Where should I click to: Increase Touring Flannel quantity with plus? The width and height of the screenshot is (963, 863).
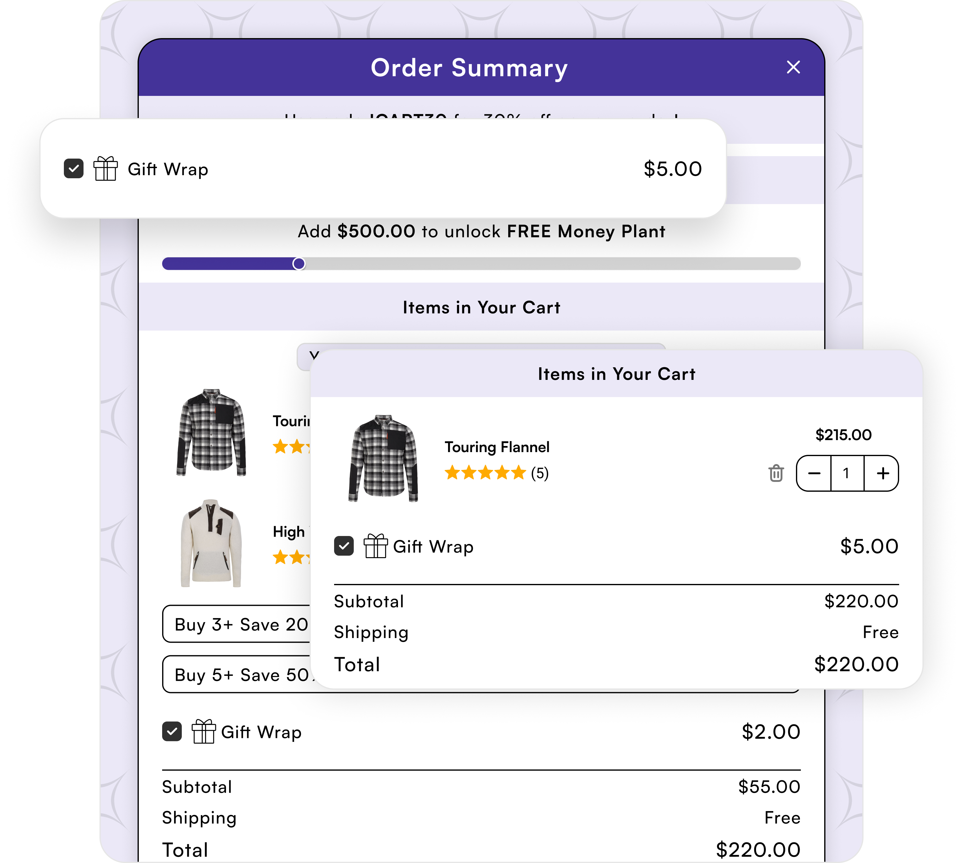click(883, 473)
